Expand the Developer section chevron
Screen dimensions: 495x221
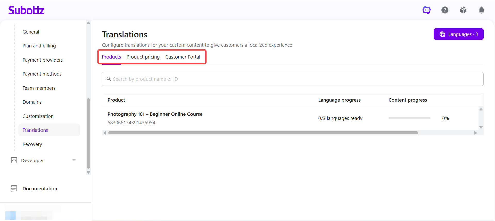(74, 160)
